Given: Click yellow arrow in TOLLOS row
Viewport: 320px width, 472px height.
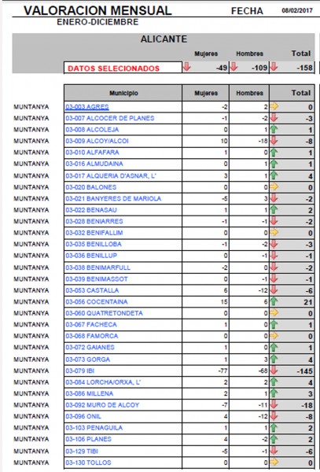Looking at the screenshot, I should [x=274, y=462].
